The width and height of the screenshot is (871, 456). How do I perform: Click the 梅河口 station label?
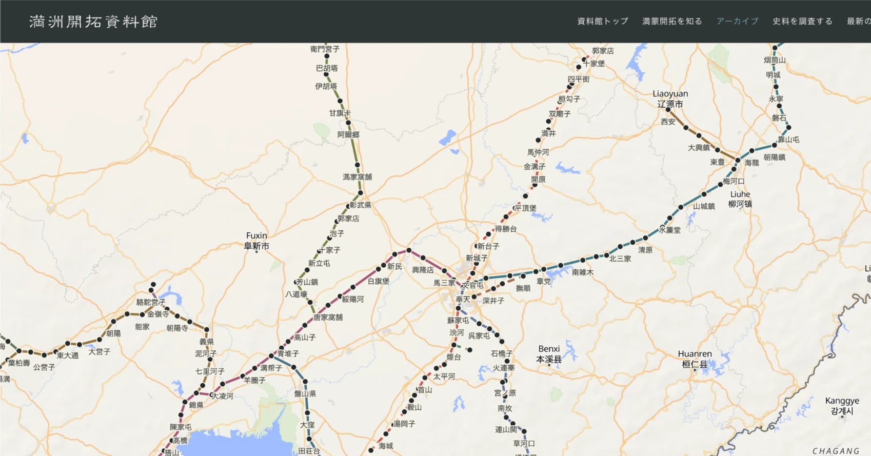pos(734,181)
